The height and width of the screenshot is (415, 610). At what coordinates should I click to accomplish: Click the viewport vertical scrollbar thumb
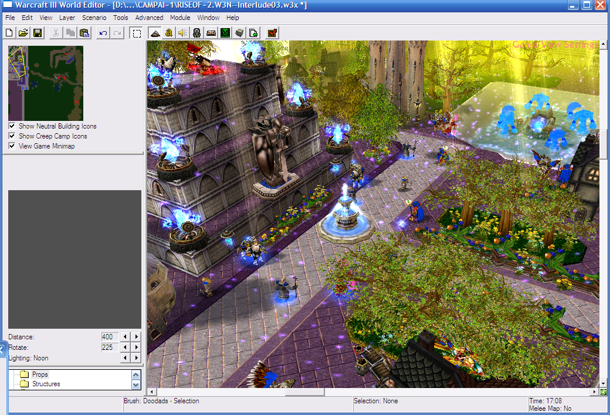pos(604,145)
